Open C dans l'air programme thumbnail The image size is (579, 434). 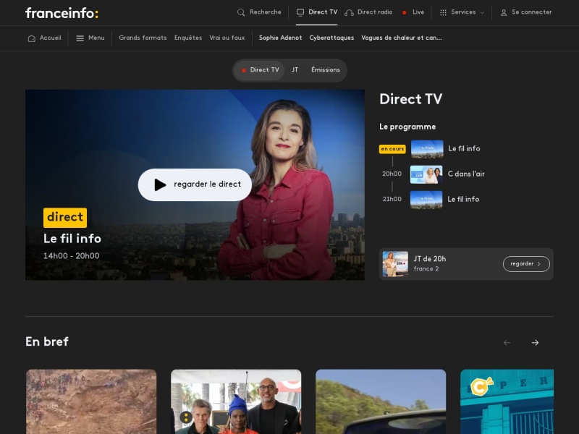pyautogui.click(x=426, y=174)
